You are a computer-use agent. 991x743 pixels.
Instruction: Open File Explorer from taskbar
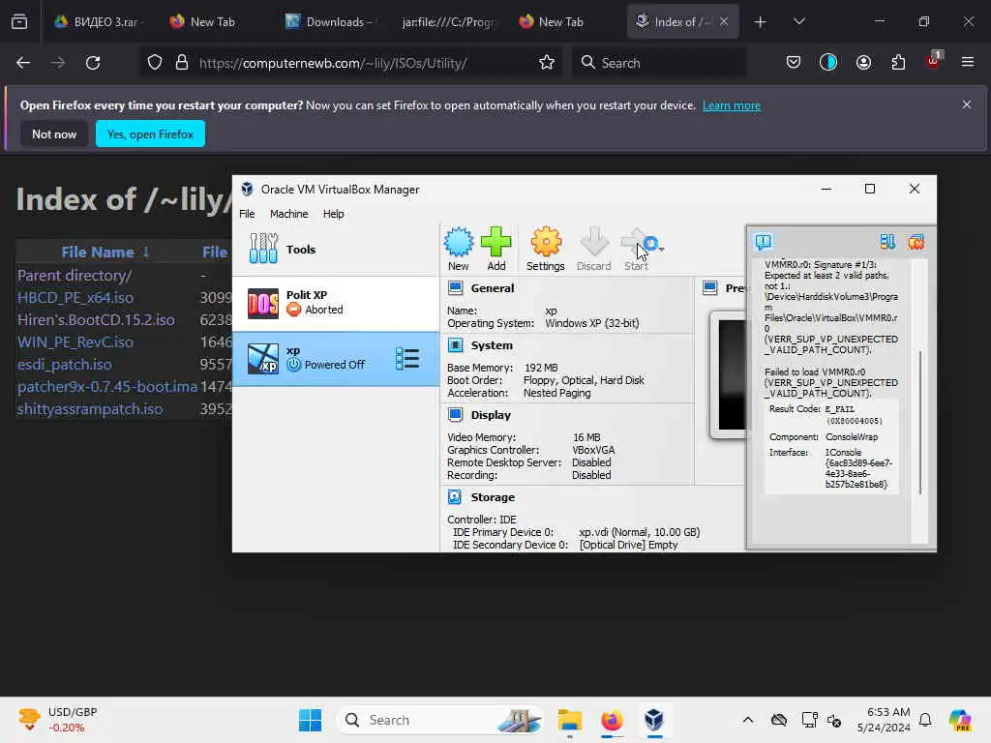point(569,720)
